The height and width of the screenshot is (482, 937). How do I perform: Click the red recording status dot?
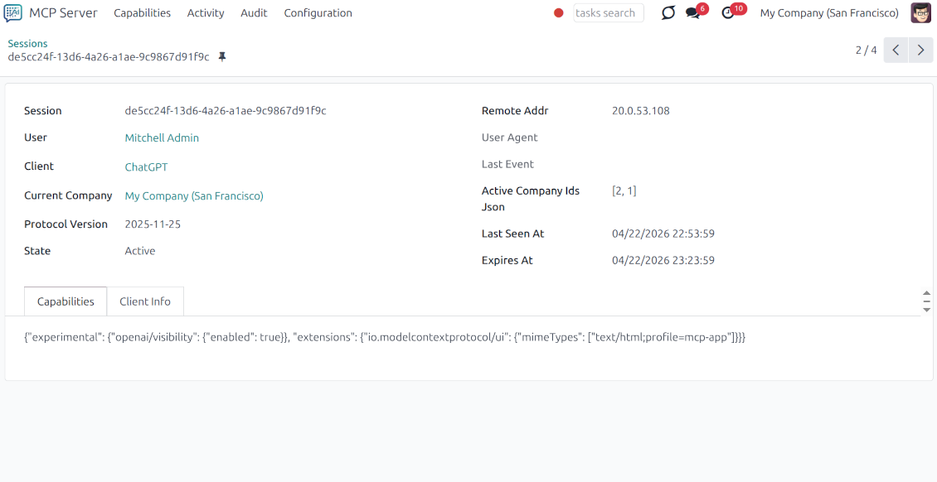coord(558,13)
